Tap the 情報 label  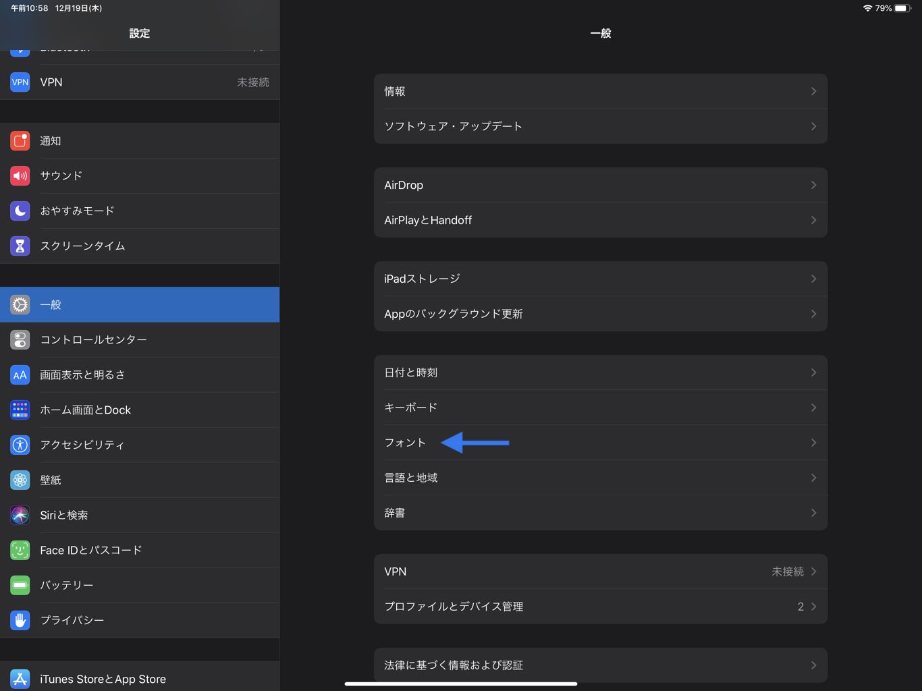[395, 91]
